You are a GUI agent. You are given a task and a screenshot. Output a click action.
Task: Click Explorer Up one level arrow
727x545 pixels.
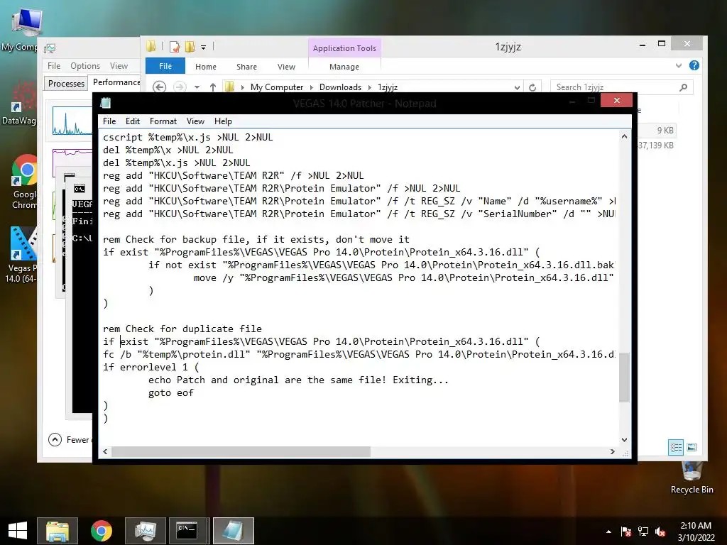[x=213, y=87]
